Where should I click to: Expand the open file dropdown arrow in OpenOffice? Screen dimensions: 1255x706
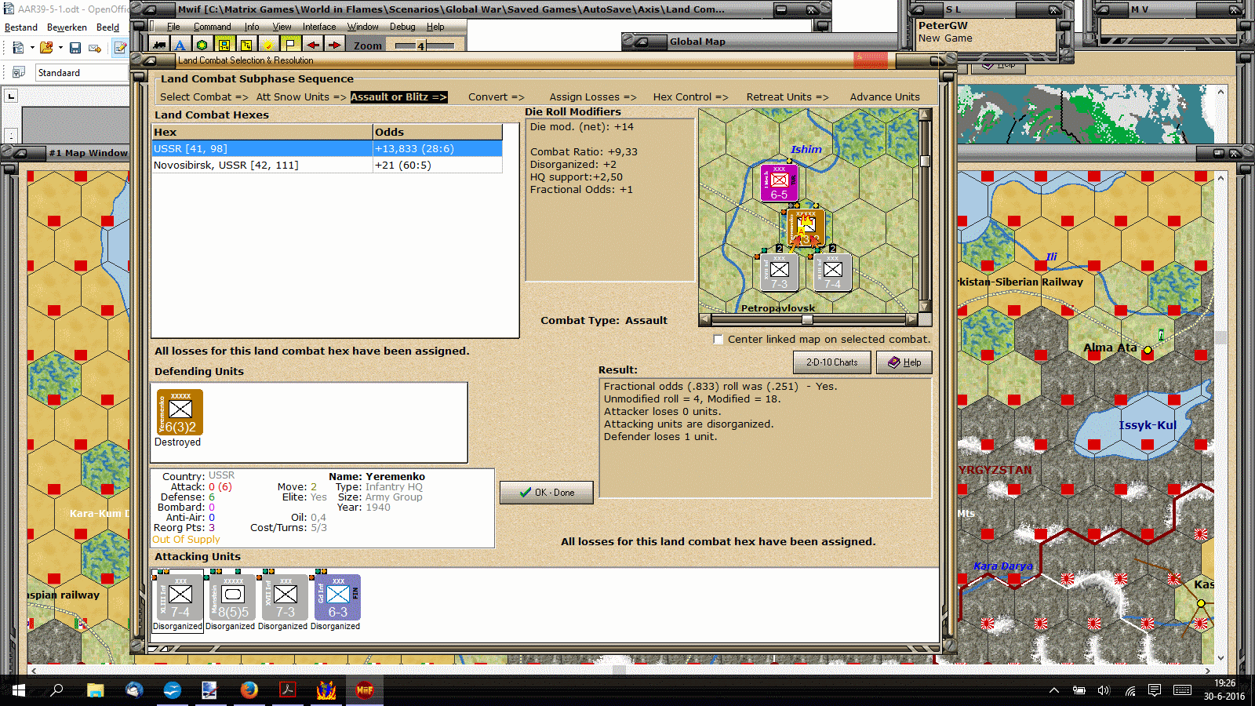point(60,48)
